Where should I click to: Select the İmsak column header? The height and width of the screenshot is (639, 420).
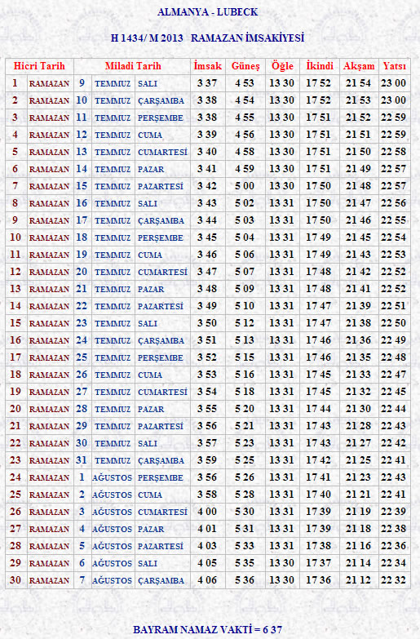pos(207,66)
